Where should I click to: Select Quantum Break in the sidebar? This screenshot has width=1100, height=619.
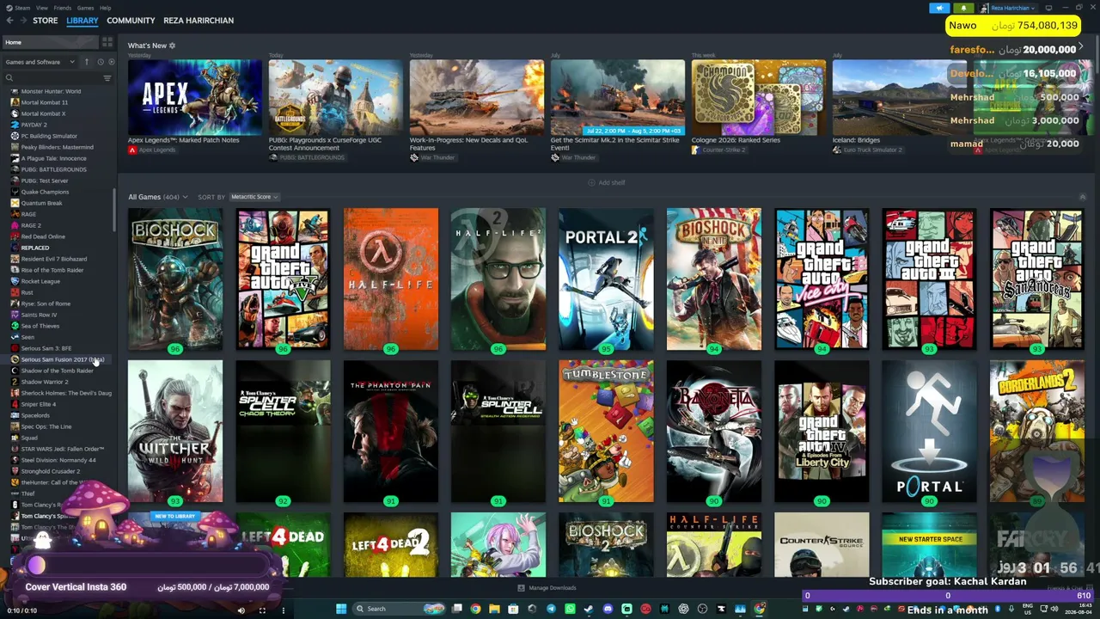tap(41, 203)
